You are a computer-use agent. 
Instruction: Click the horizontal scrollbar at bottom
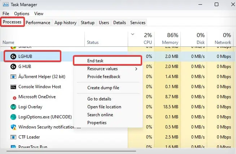(x=71, y=151)
